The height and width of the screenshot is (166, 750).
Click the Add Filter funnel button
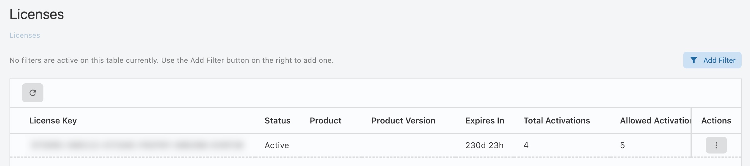coord(712,60)
